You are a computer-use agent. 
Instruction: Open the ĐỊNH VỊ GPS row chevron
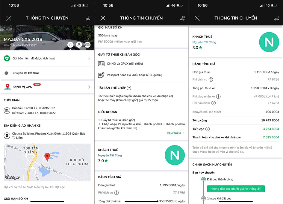pyautogui.click(x=89, y=87)
